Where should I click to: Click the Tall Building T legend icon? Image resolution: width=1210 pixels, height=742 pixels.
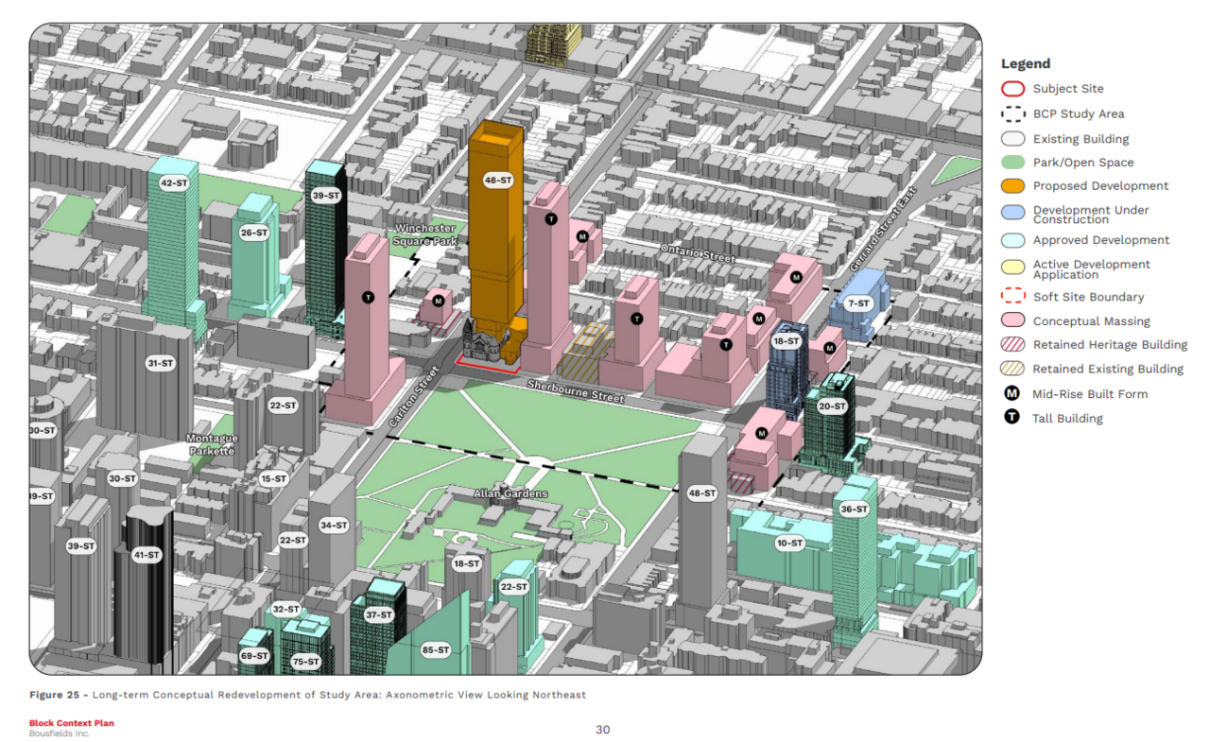[x=1012, y=419]
